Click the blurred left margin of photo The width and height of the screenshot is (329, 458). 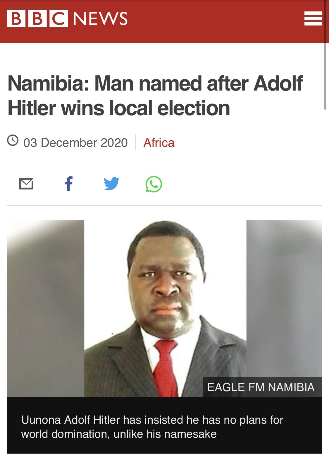pyautogui.click(x=46, y=309)
